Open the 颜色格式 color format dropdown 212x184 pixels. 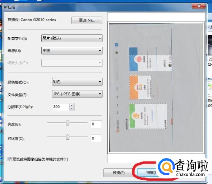(77, 82)
